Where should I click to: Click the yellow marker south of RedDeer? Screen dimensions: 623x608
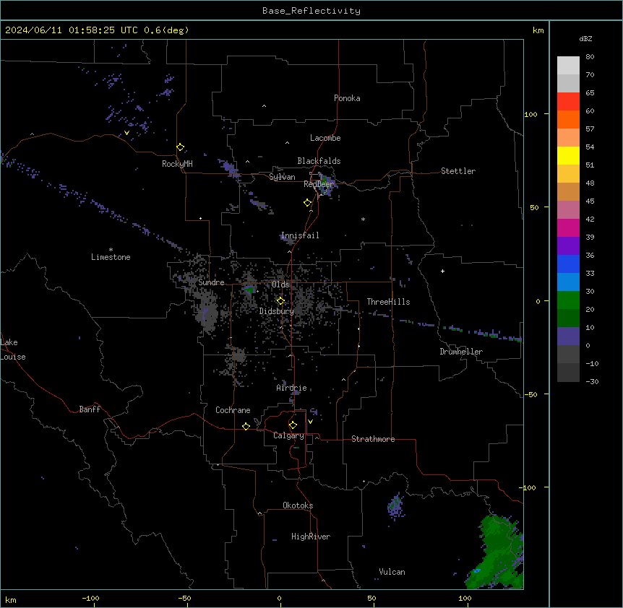308,203
